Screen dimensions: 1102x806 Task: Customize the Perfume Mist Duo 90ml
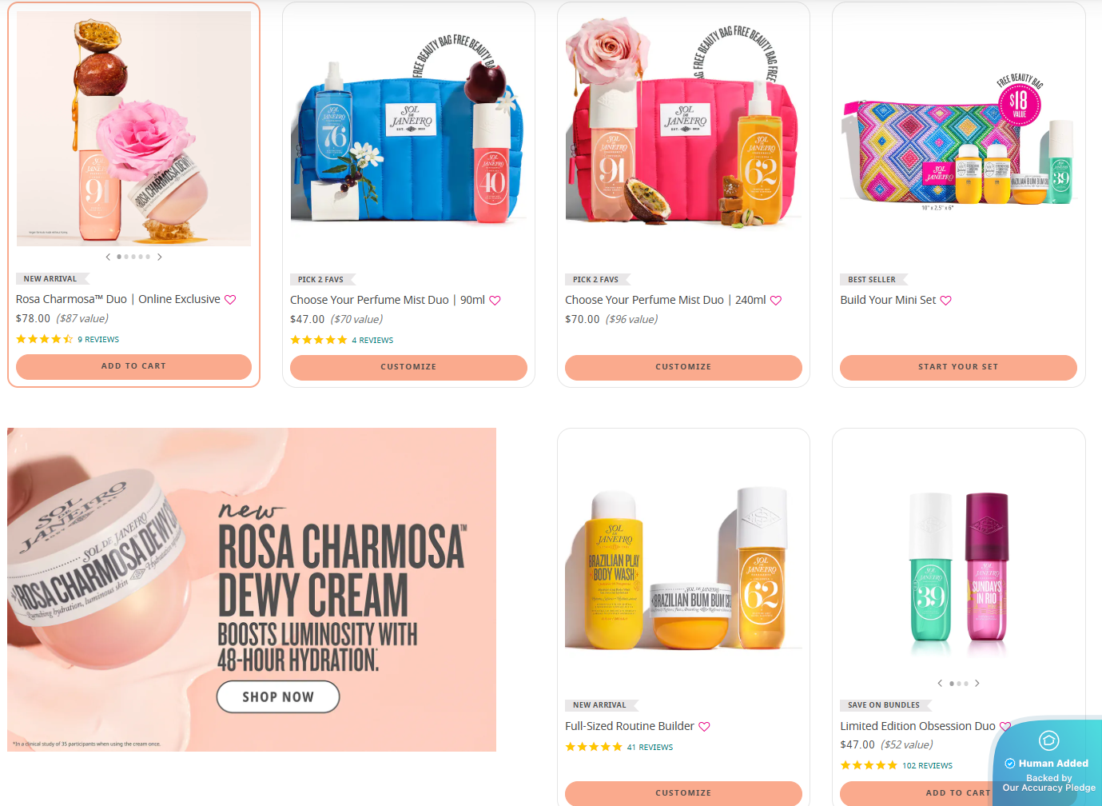click(x=408, y=367)
